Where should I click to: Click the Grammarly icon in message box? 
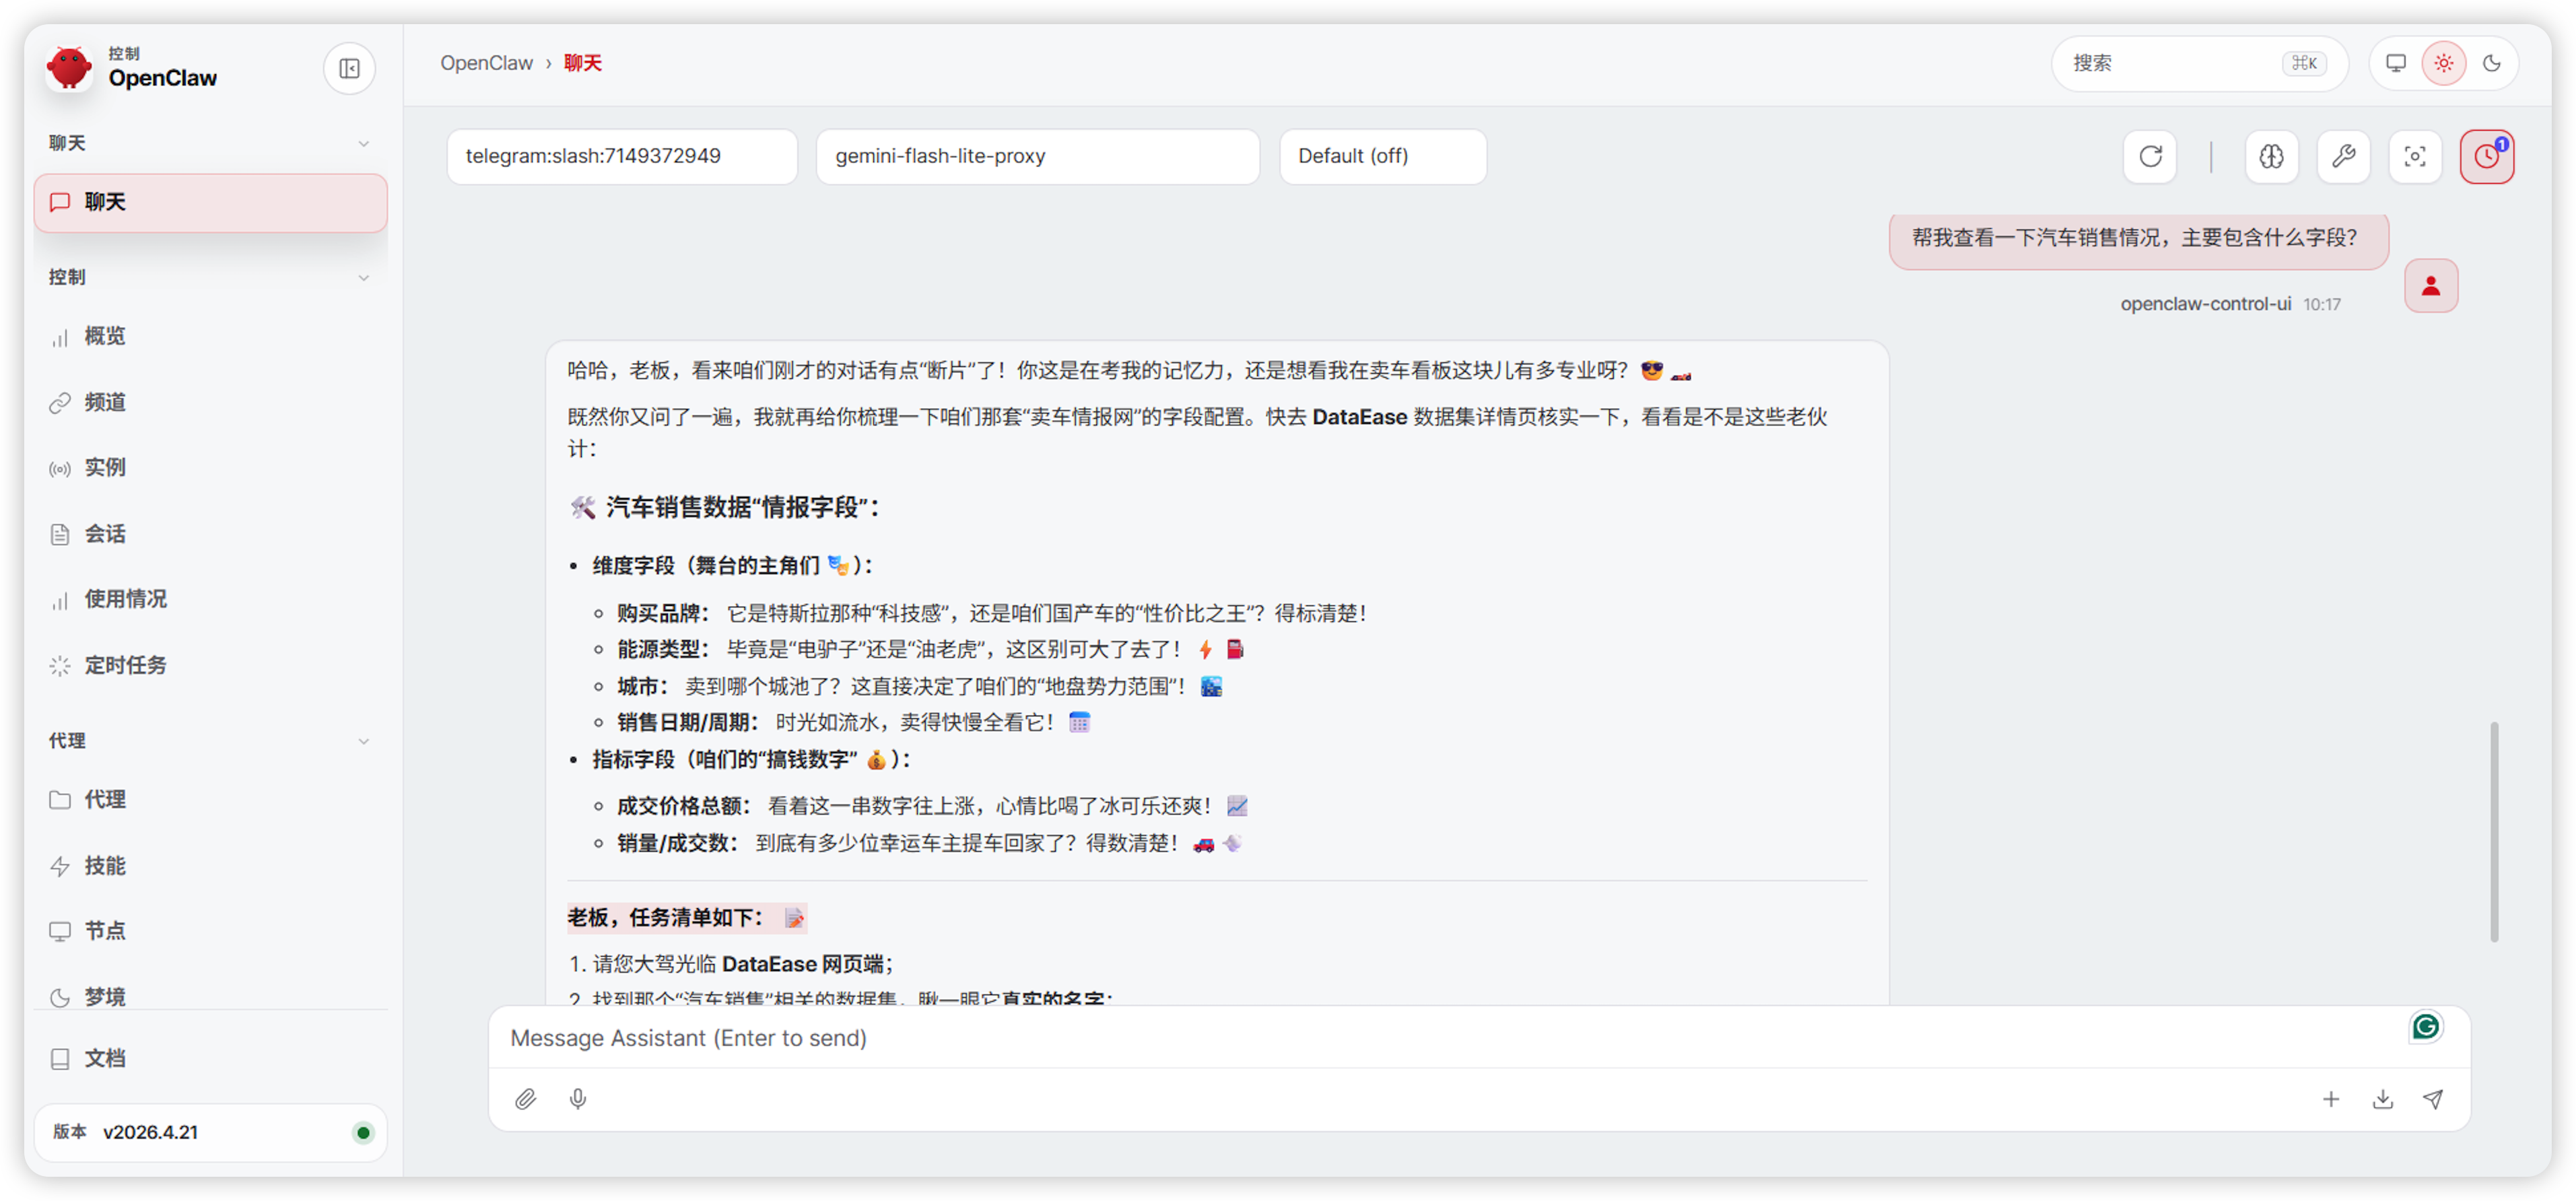(2426, 1026)
